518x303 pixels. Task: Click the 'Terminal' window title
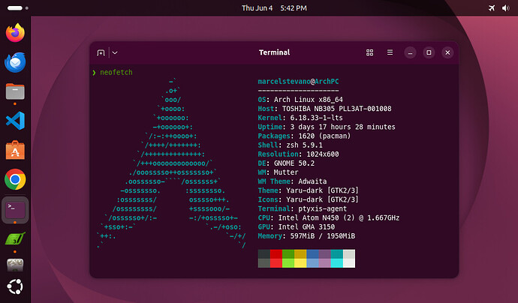(x=274, y=52)
